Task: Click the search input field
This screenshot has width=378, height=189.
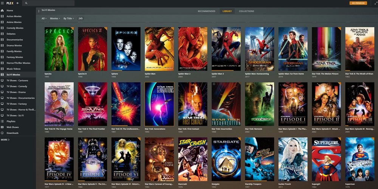Action: click(x=48, y=3)
